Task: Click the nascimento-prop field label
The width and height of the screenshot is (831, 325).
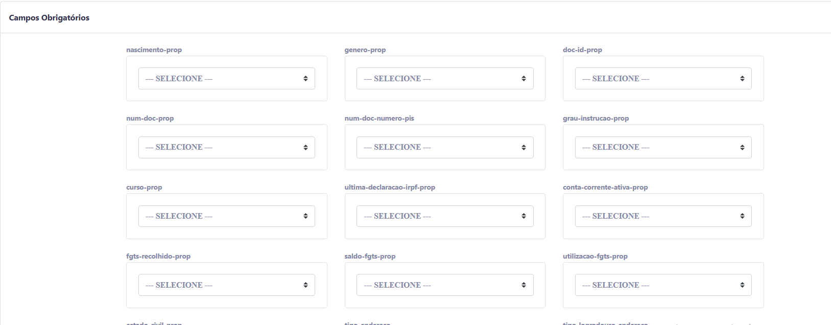Action: point(154,50)
